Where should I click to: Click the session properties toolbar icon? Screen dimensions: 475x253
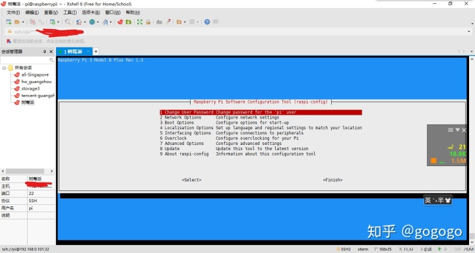tap(52, 22)
